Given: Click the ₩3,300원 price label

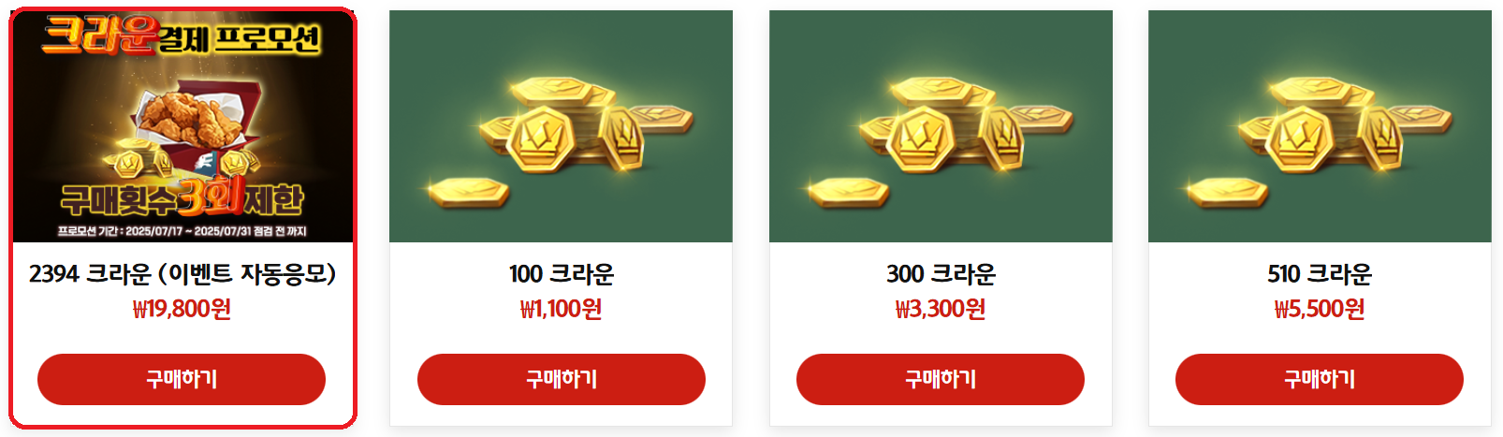Looking at the screenshot, I should coord(941,309).
